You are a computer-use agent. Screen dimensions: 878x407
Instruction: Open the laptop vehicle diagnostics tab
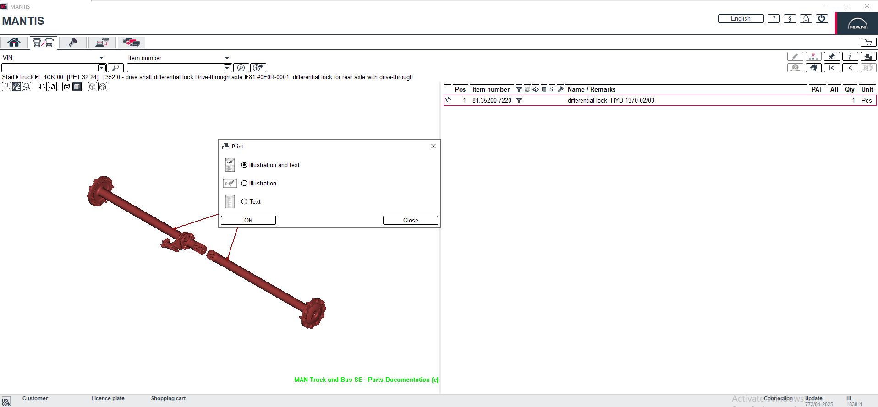(x=102, y=43)
